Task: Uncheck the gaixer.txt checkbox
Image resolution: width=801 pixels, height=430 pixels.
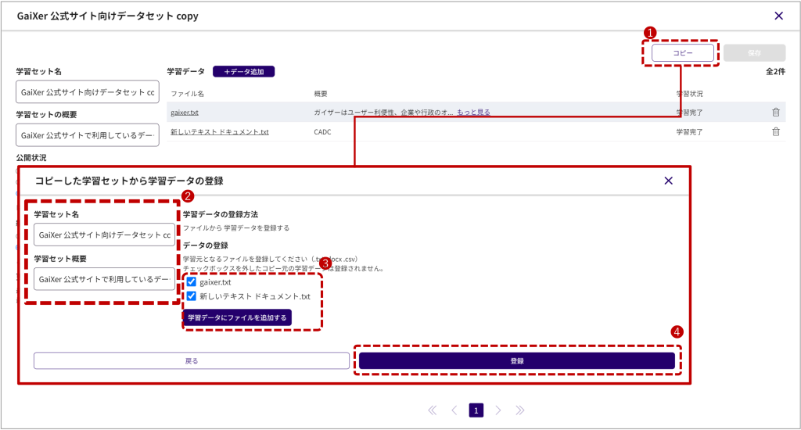Action: (192, 281)
